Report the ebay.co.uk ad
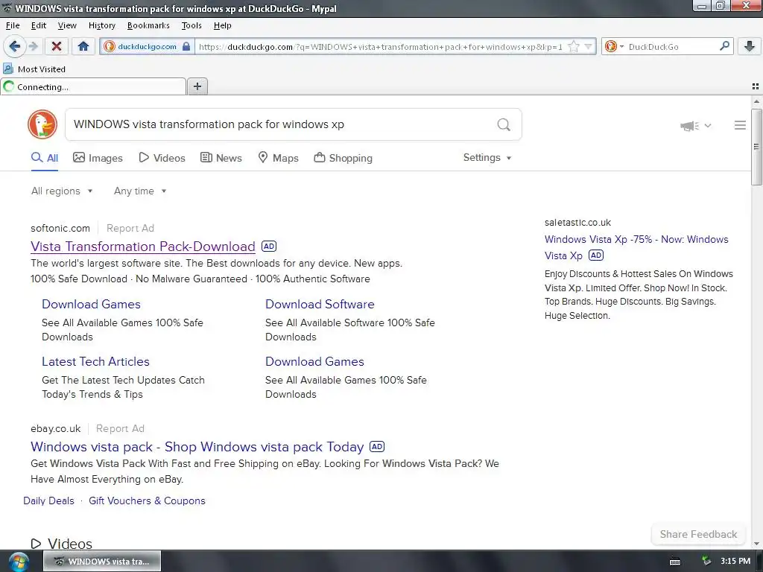The width and height of the screenshot is (763, 572). pyautogui.click(x=120, y=428)
